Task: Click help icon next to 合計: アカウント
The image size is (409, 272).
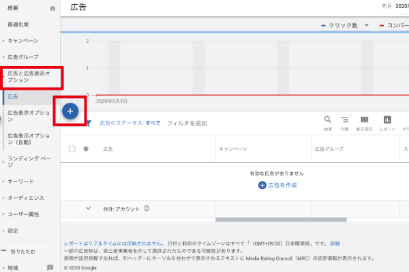Action: coord(147,209)
